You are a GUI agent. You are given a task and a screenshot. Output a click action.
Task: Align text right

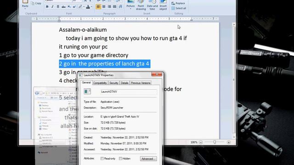pyautogui.click(x=109, y=7)
